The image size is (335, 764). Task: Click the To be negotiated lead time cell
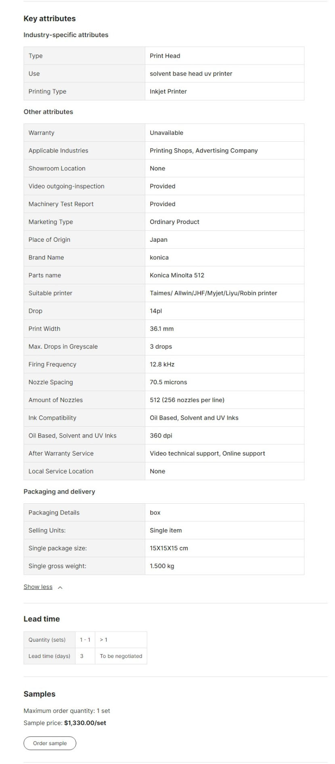tap(121, 656)
